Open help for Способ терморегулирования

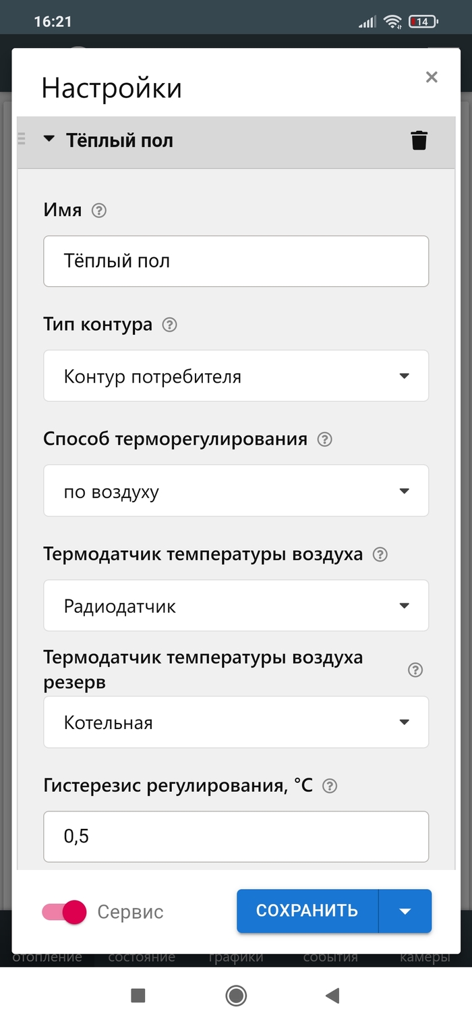tap(325, 440)
